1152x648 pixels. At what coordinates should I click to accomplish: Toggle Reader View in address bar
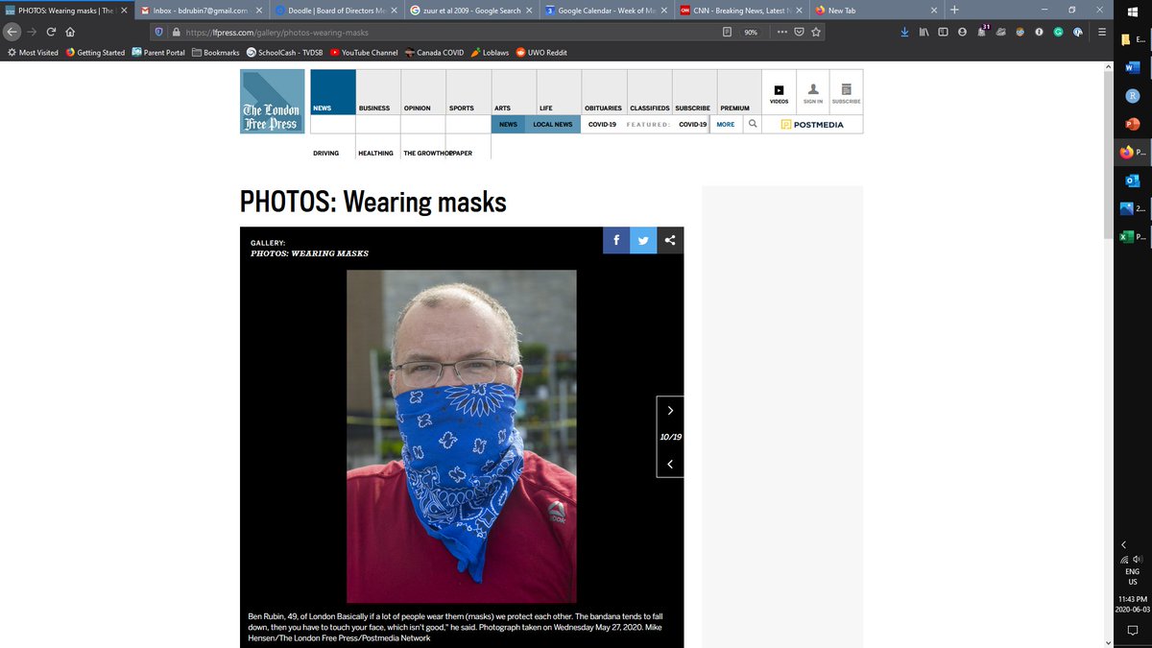pos(727,31)
